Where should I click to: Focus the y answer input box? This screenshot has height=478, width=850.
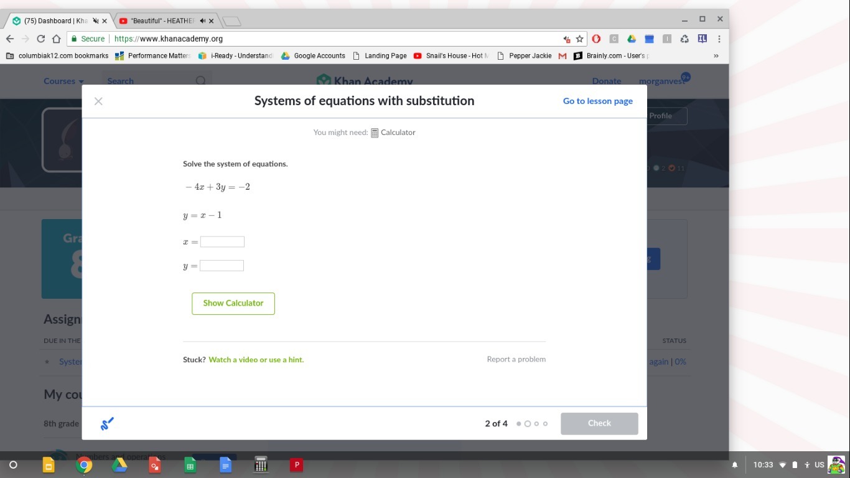pos(222,266)
